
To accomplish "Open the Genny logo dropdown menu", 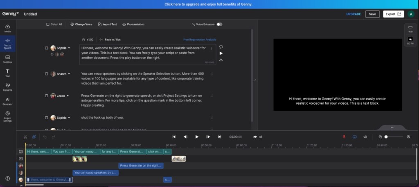I will coord(11,13).
